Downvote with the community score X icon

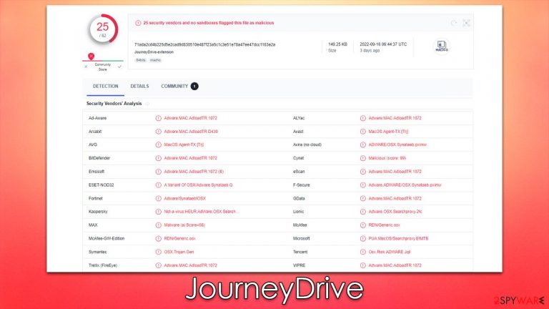[86, 67]
